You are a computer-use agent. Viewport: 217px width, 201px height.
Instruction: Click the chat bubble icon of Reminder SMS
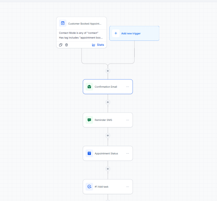point(89,120)
